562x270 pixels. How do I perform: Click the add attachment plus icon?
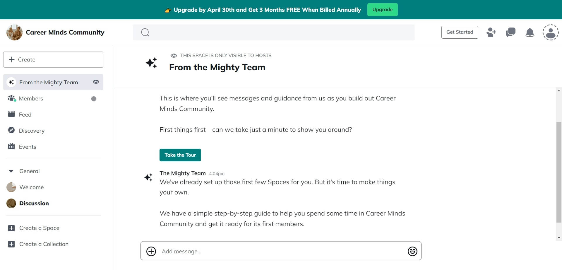151,251
